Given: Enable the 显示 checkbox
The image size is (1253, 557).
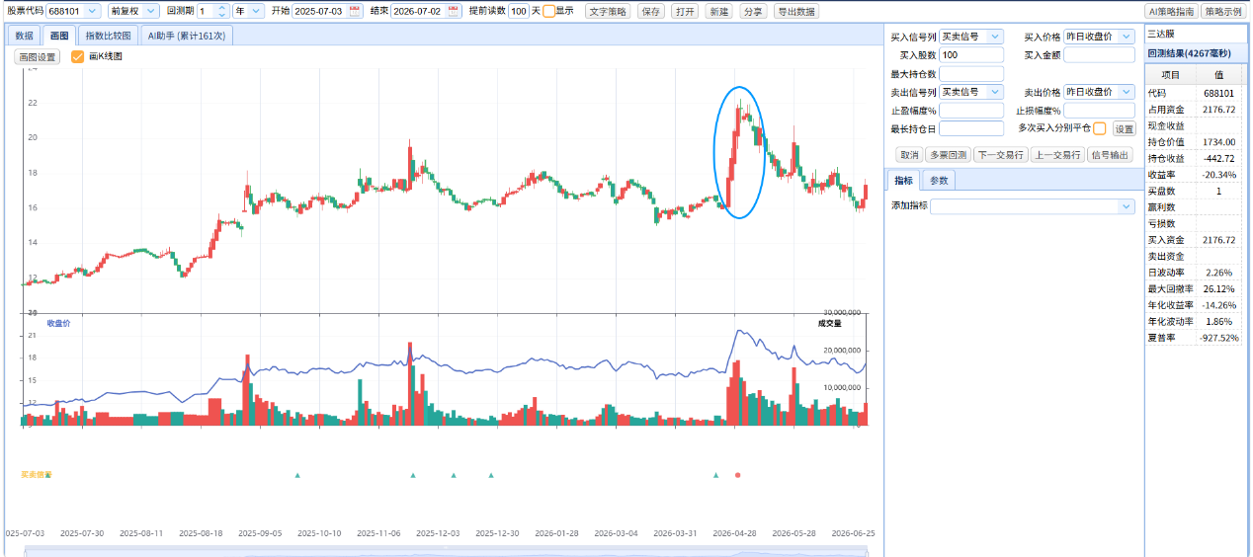Looking at the screenshot, I should (x=549, y=11).
